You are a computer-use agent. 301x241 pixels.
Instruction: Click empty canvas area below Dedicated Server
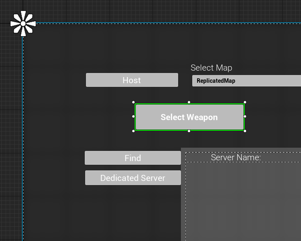(122, 215)
